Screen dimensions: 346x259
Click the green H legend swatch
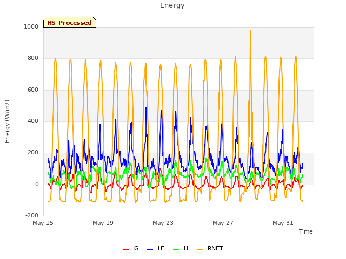pos(176,249)
